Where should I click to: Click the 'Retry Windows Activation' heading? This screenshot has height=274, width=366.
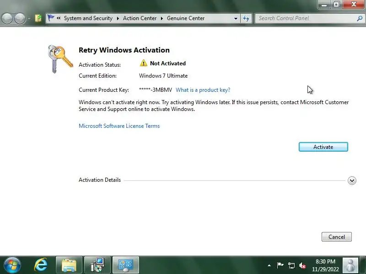(x=124, y=50)
